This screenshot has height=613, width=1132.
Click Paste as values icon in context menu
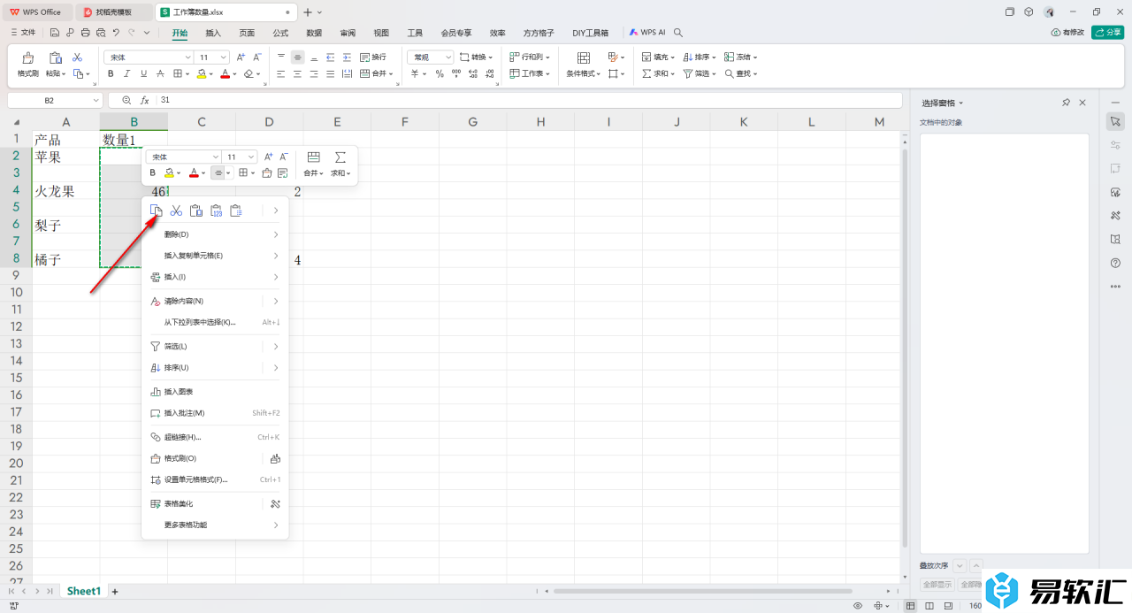tap(216, 211)
